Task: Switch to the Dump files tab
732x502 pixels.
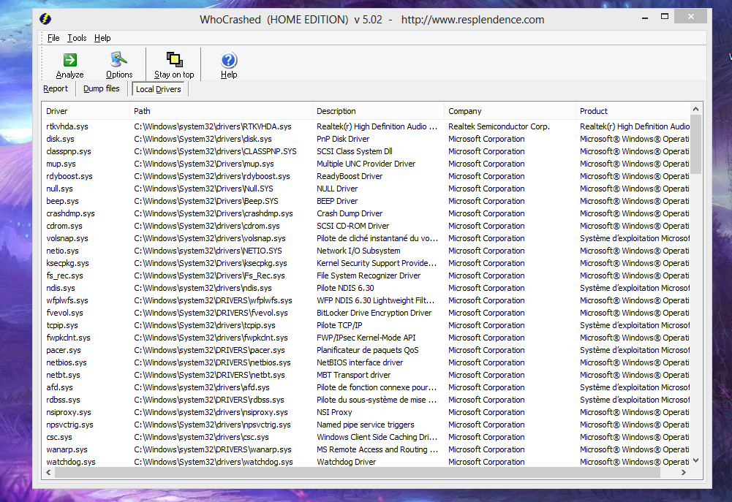Action: coord(102,88)
